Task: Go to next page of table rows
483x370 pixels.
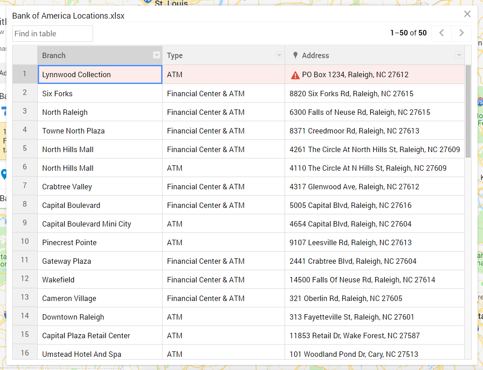Action: coord(461,33)
